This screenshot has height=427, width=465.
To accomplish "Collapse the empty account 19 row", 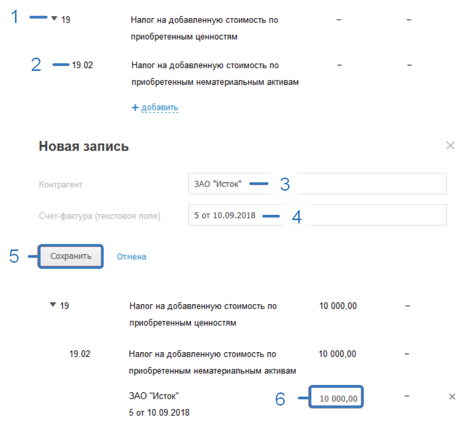I will coord(54,18).
